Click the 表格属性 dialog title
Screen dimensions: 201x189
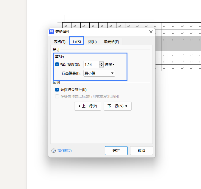(63, 32)
